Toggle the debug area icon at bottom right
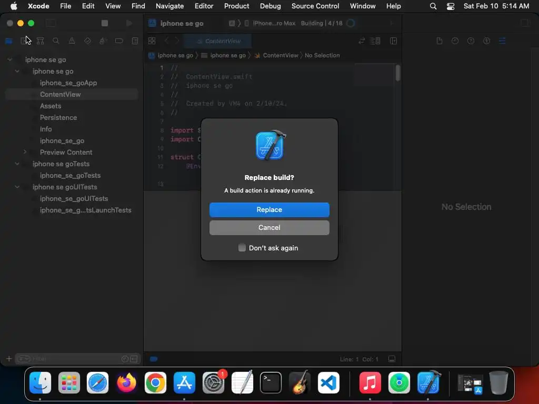The width and height of the screenshot is (539, 404). [392, 359]
